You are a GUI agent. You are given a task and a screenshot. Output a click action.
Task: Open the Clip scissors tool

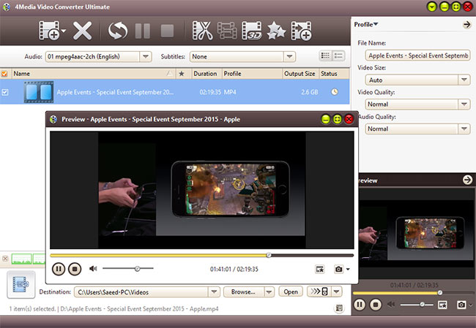pos(202,31)
